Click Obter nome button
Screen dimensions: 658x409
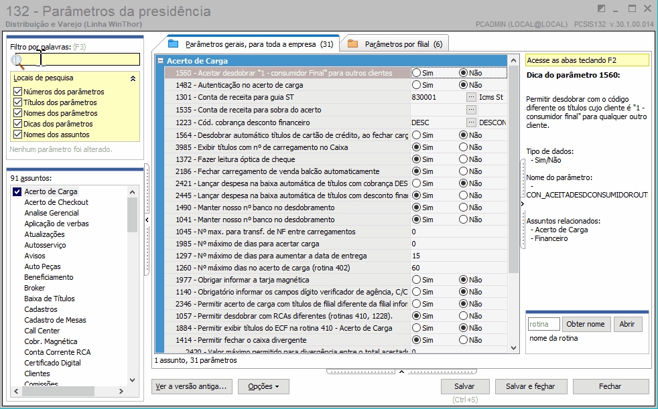coord(586,324)
